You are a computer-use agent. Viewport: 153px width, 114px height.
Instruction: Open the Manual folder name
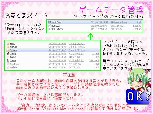13,47
